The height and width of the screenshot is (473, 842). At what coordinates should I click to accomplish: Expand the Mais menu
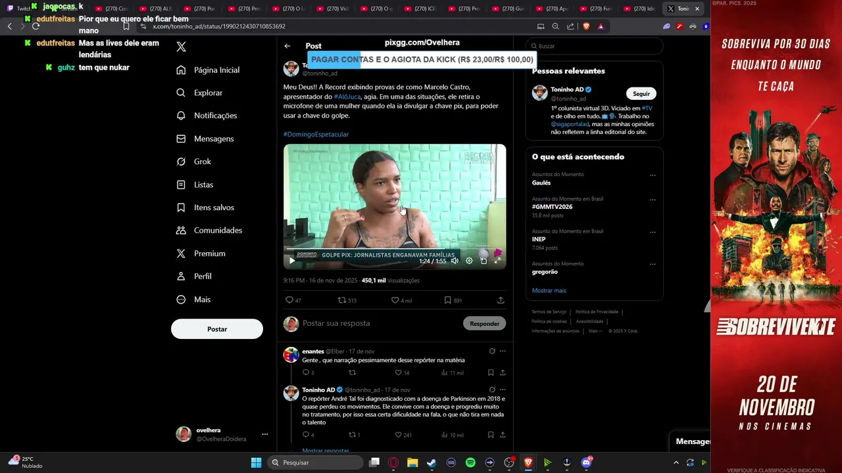193,300
